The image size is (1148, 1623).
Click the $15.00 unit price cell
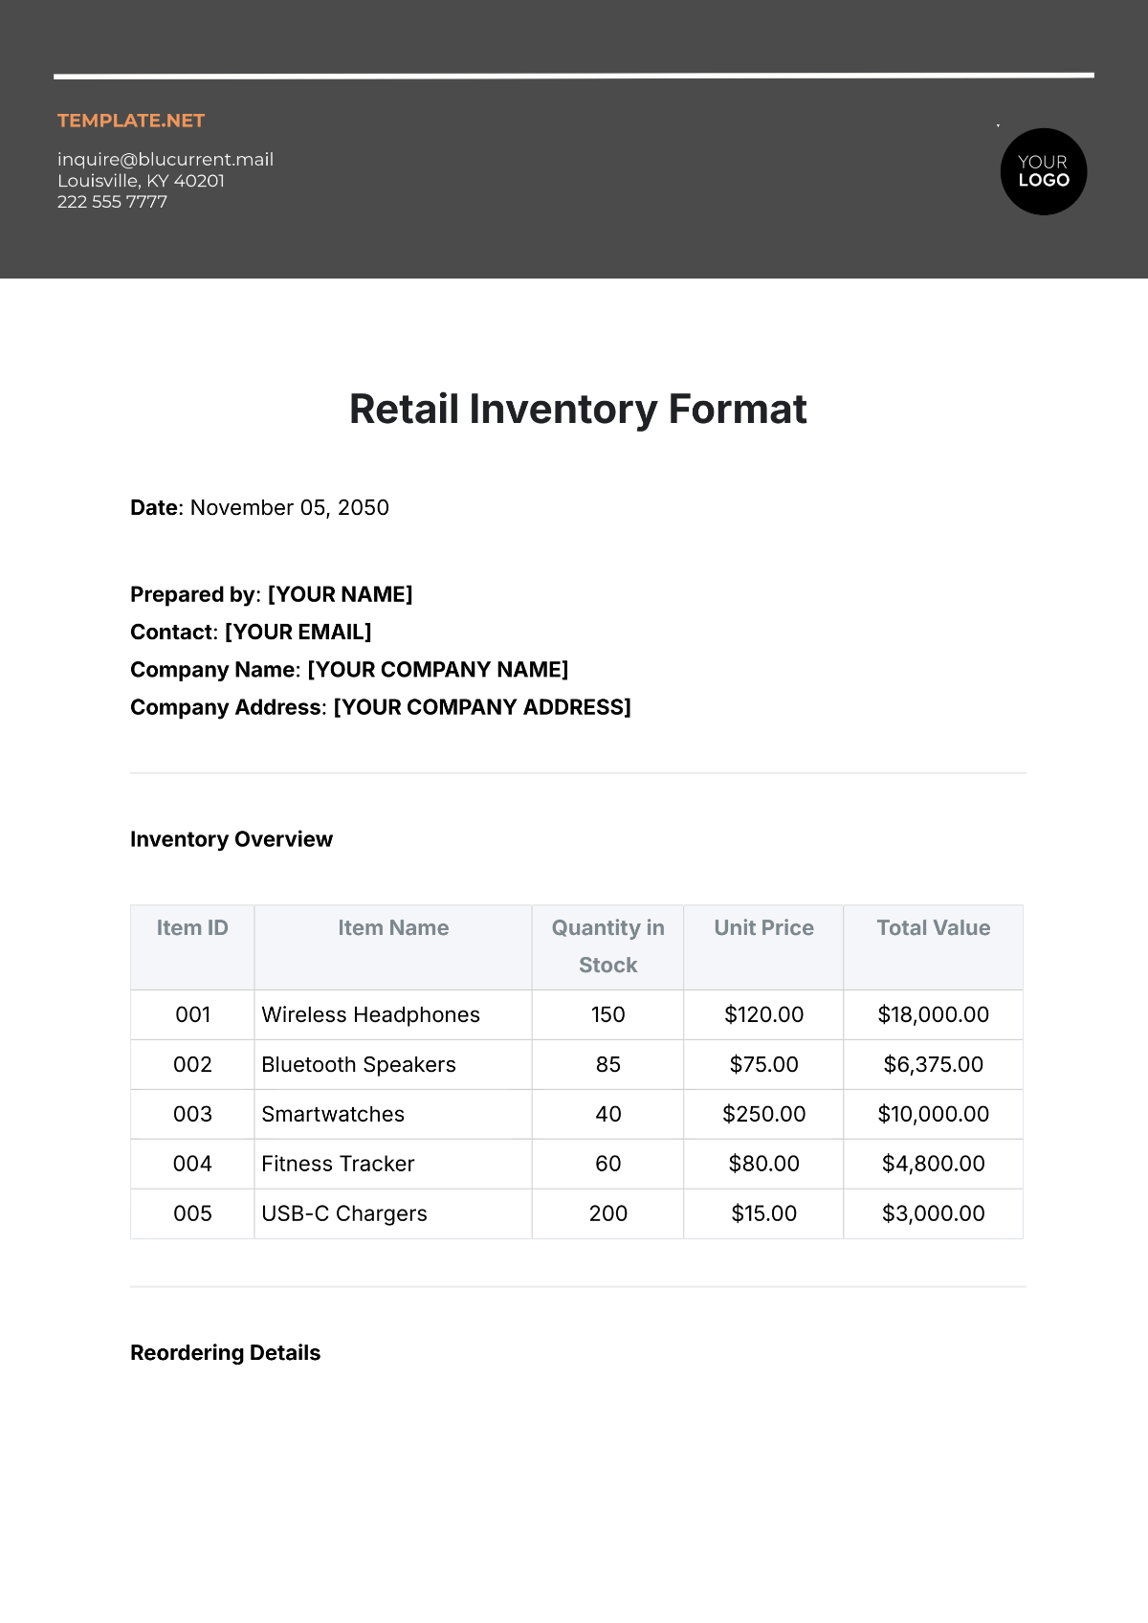tap(763, 1213)
